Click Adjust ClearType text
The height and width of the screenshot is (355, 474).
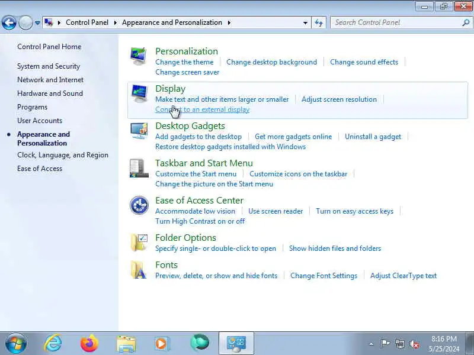tap(403, 276)
